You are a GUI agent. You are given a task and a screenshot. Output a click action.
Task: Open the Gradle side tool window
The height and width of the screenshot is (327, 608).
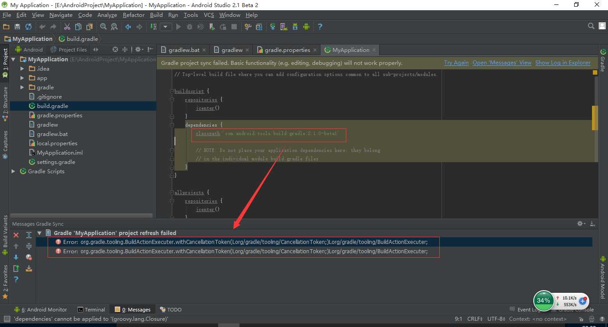(x=603, y=61)
